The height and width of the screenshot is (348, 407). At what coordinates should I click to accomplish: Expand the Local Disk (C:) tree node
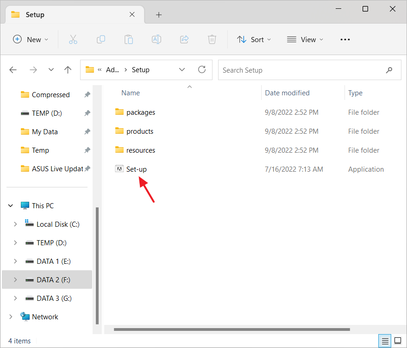pos(15,224)
